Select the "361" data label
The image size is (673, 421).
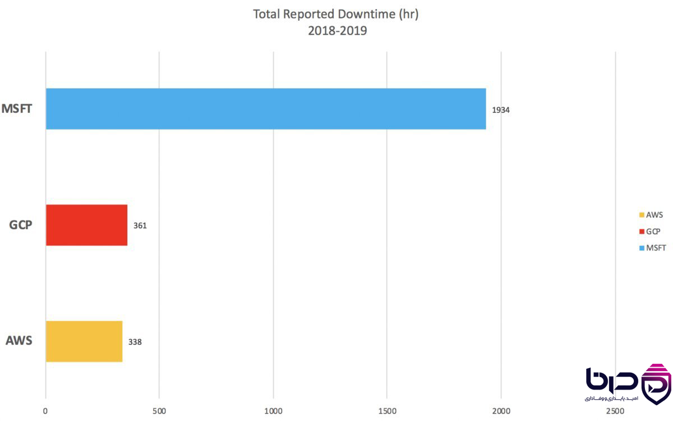click(x=140, y=226)
